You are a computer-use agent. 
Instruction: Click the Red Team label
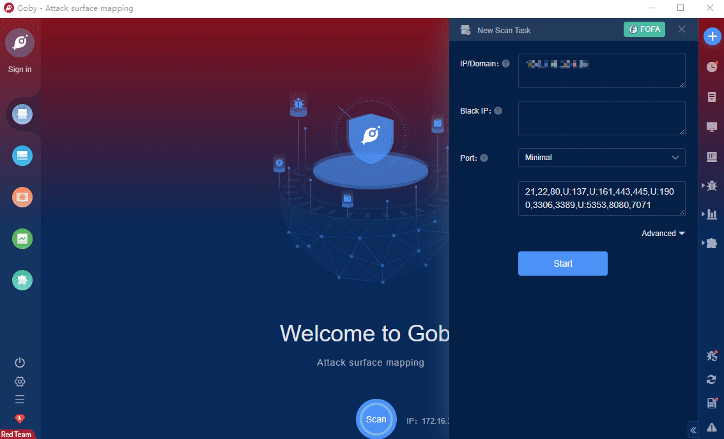[x=16, y=435]
